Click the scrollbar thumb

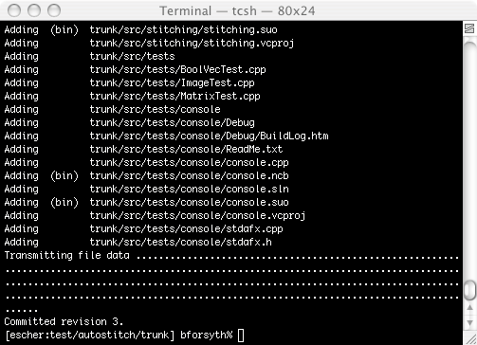(x=469, y=289)
